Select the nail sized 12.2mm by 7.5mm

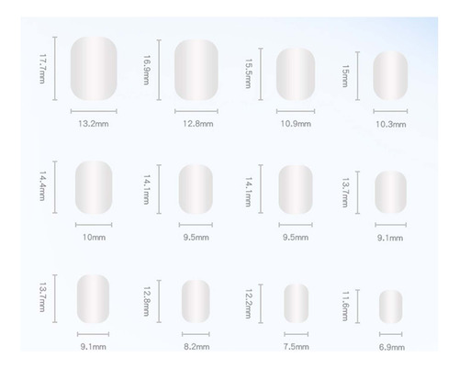pos(296,304)
